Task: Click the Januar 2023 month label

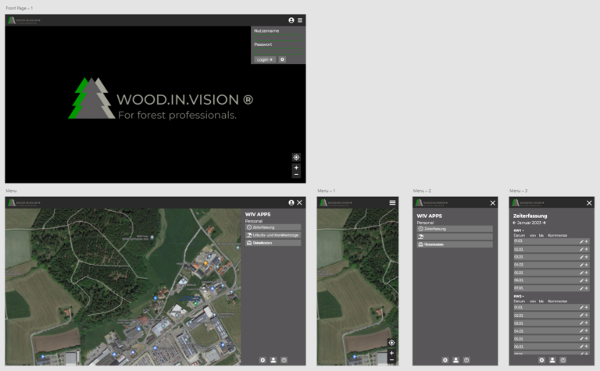Action: pos(529,223)
